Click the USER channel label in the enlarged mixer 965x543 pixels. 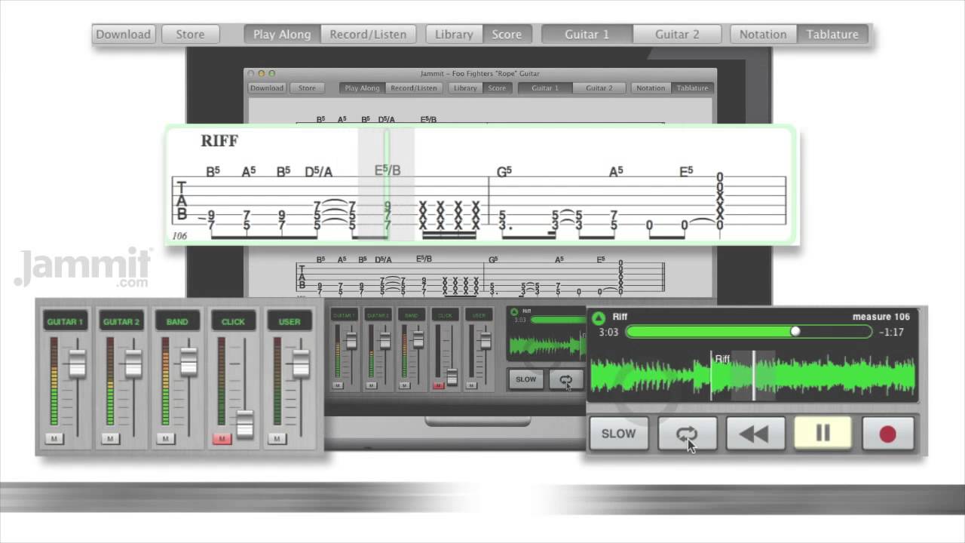pos(289,321)
